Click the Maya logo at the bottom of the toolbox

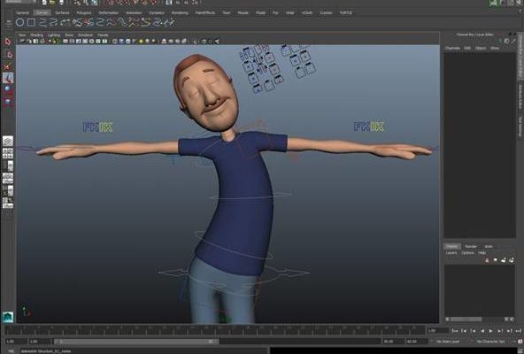pyautogui.click(x=8, y=317)
